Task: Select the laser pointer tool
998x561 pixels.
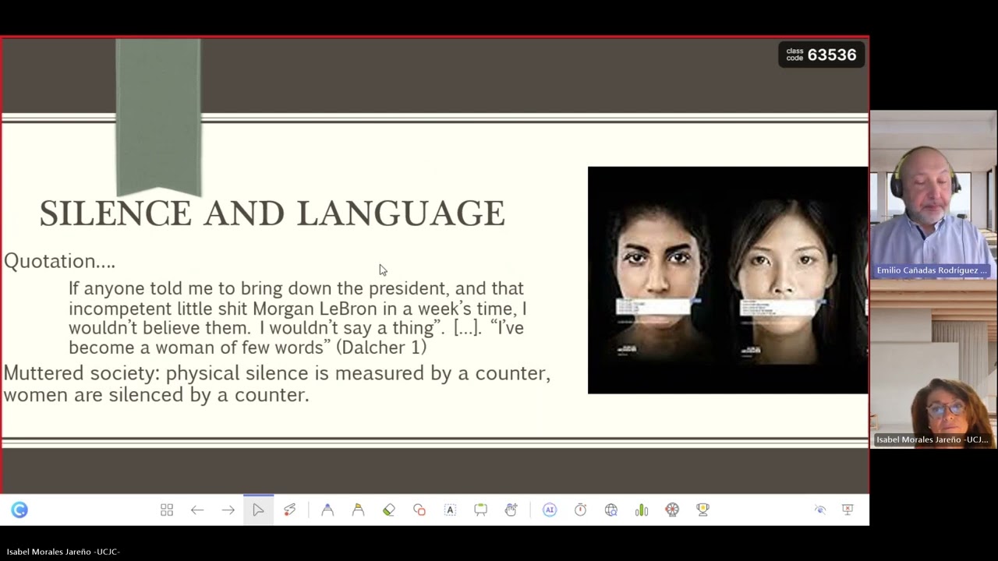Action: (289, 510)
